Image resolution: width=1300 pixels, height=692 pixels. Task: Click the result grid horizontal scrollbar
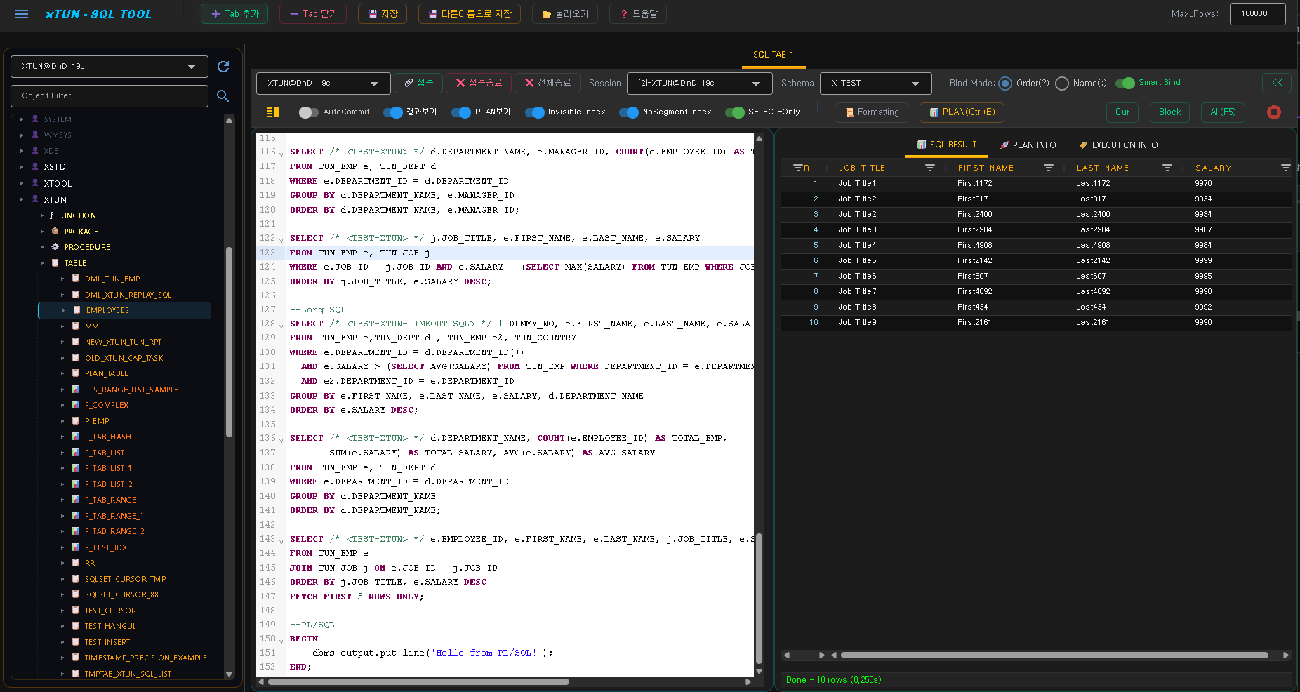(1054, 656)
